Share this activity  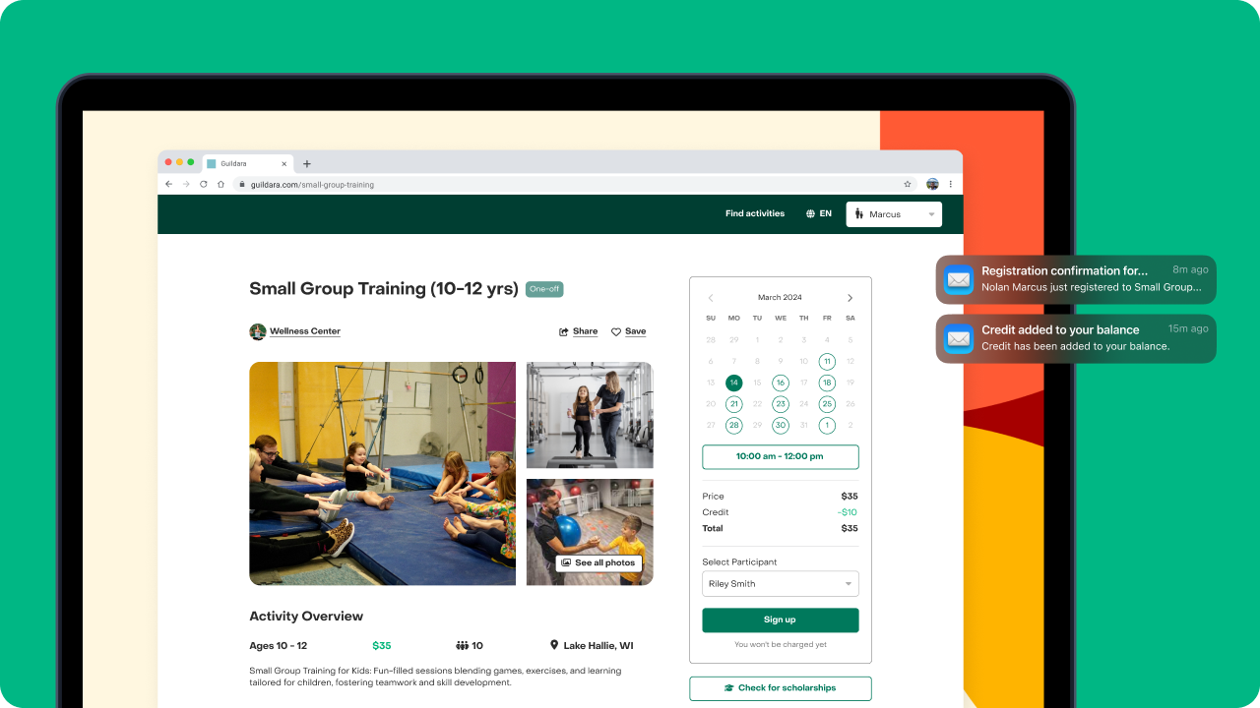tap(579, 331)
